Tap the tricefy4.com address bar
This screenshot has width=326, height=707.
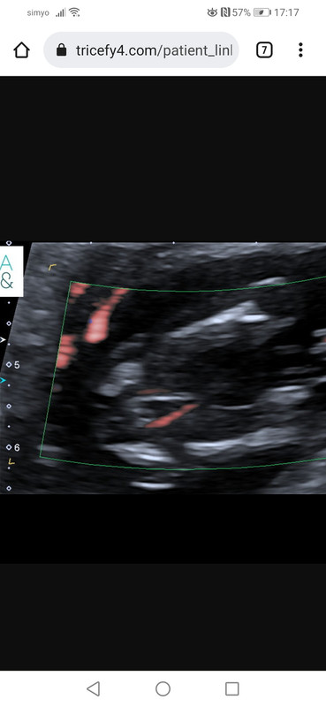141,50
